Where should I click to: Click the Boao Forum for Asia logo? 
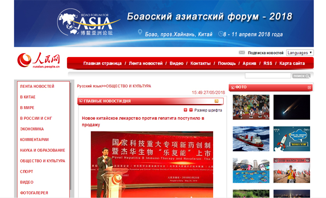click(88, 22)
